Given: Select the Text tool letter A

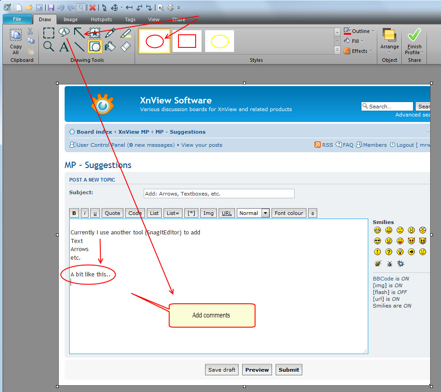Looking at the screenshot, I should 64,47.
